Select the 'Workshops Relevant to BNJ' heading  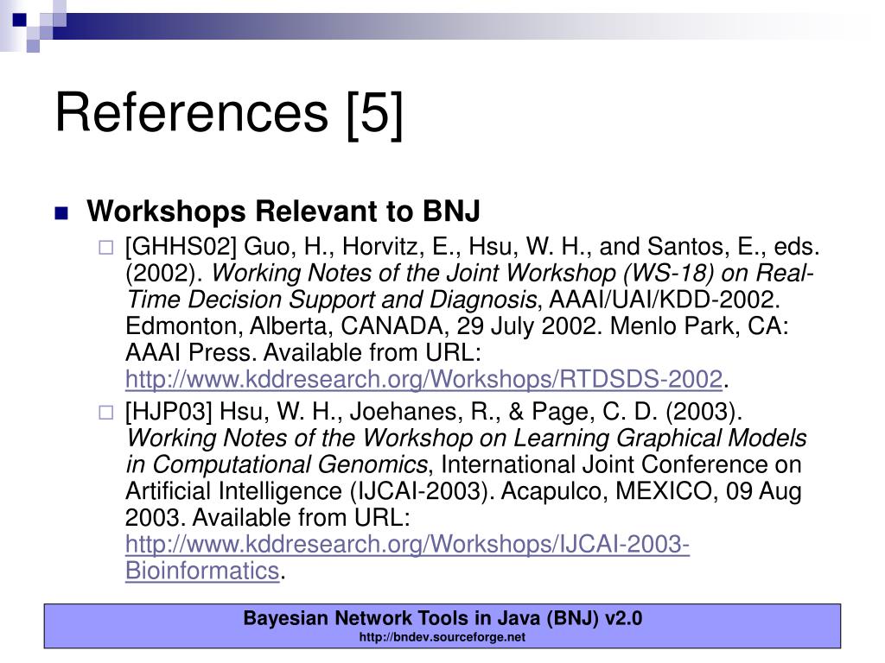click(283, 211)
